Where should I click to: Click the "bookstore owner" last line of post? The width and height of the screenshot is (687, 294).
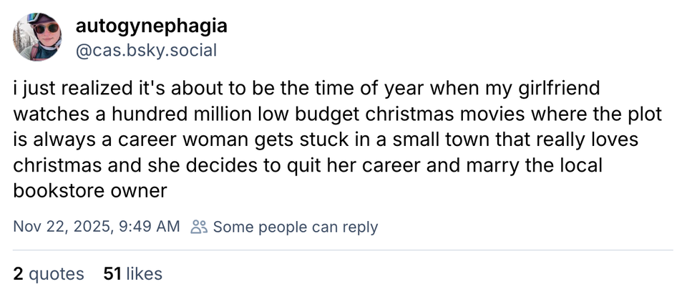tap(90, 191)
